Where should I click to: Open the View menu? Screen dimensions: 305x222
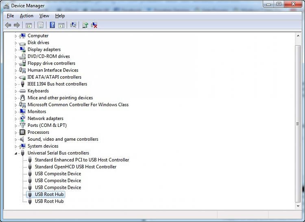pos(44,16)
